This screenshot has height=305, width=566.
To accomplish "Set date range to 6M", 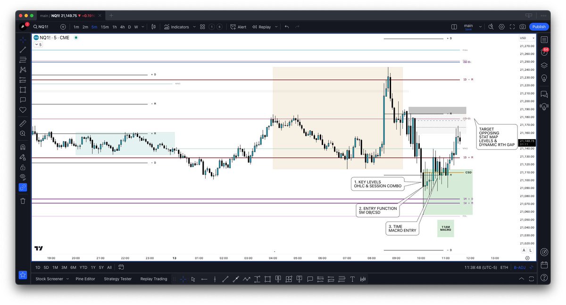I will (x=73, y=267).
